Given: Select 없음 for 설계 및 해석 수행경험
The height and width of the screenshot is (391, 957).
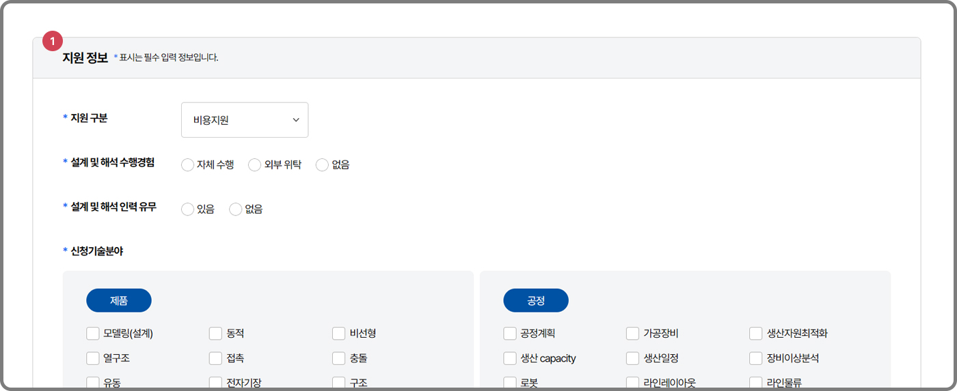Looking at the screenshot, I should (x=322, y=164).
